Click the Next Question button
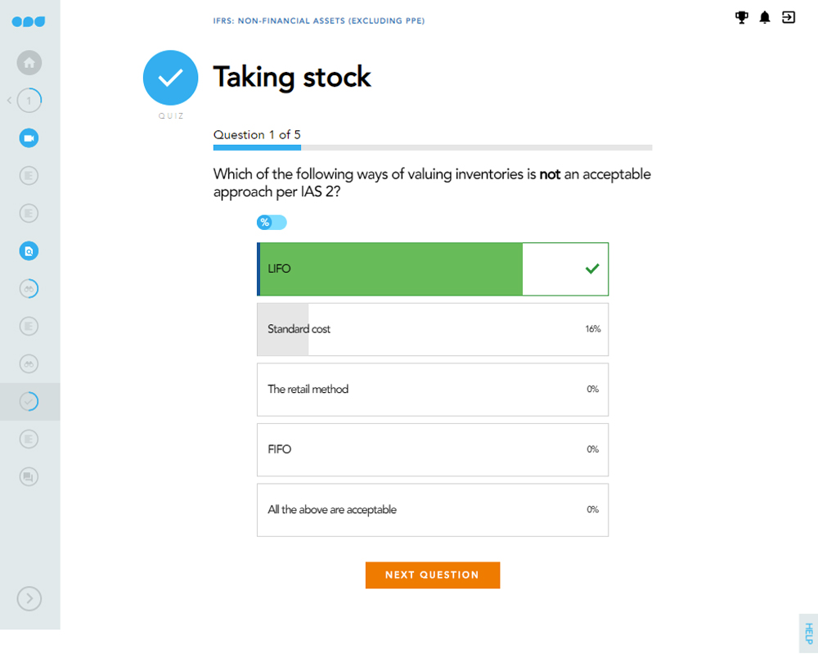The image size is (818, 663). pyautogui.click(x=432, y=575)
